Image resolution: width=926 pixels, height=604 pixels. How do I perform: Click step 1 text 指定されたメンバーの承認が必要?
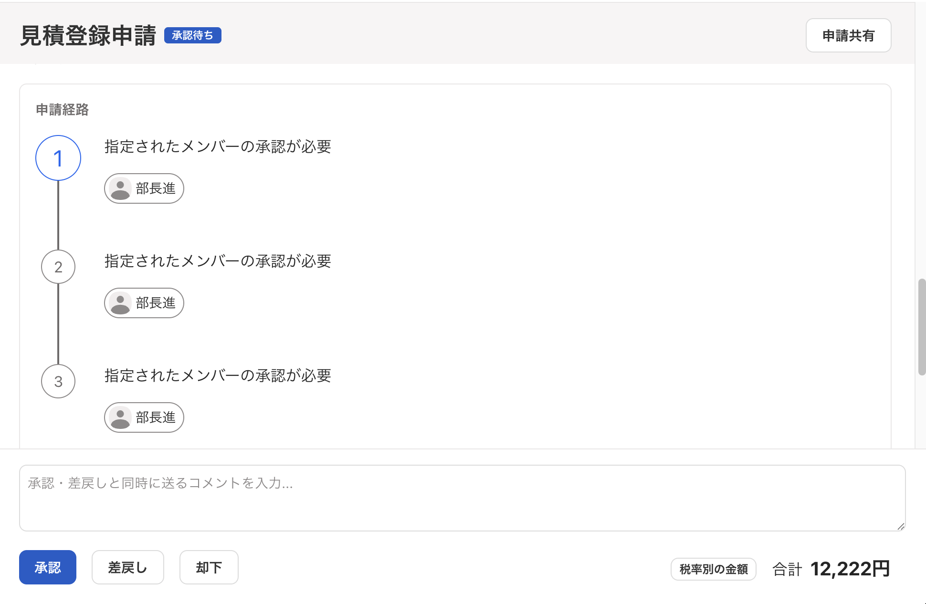(x=218, y=146)
